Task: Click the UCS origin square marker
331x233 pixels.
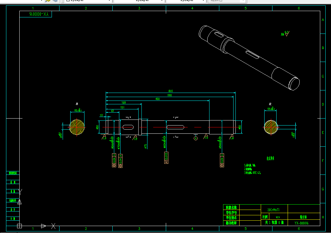Action: (19, 226)
